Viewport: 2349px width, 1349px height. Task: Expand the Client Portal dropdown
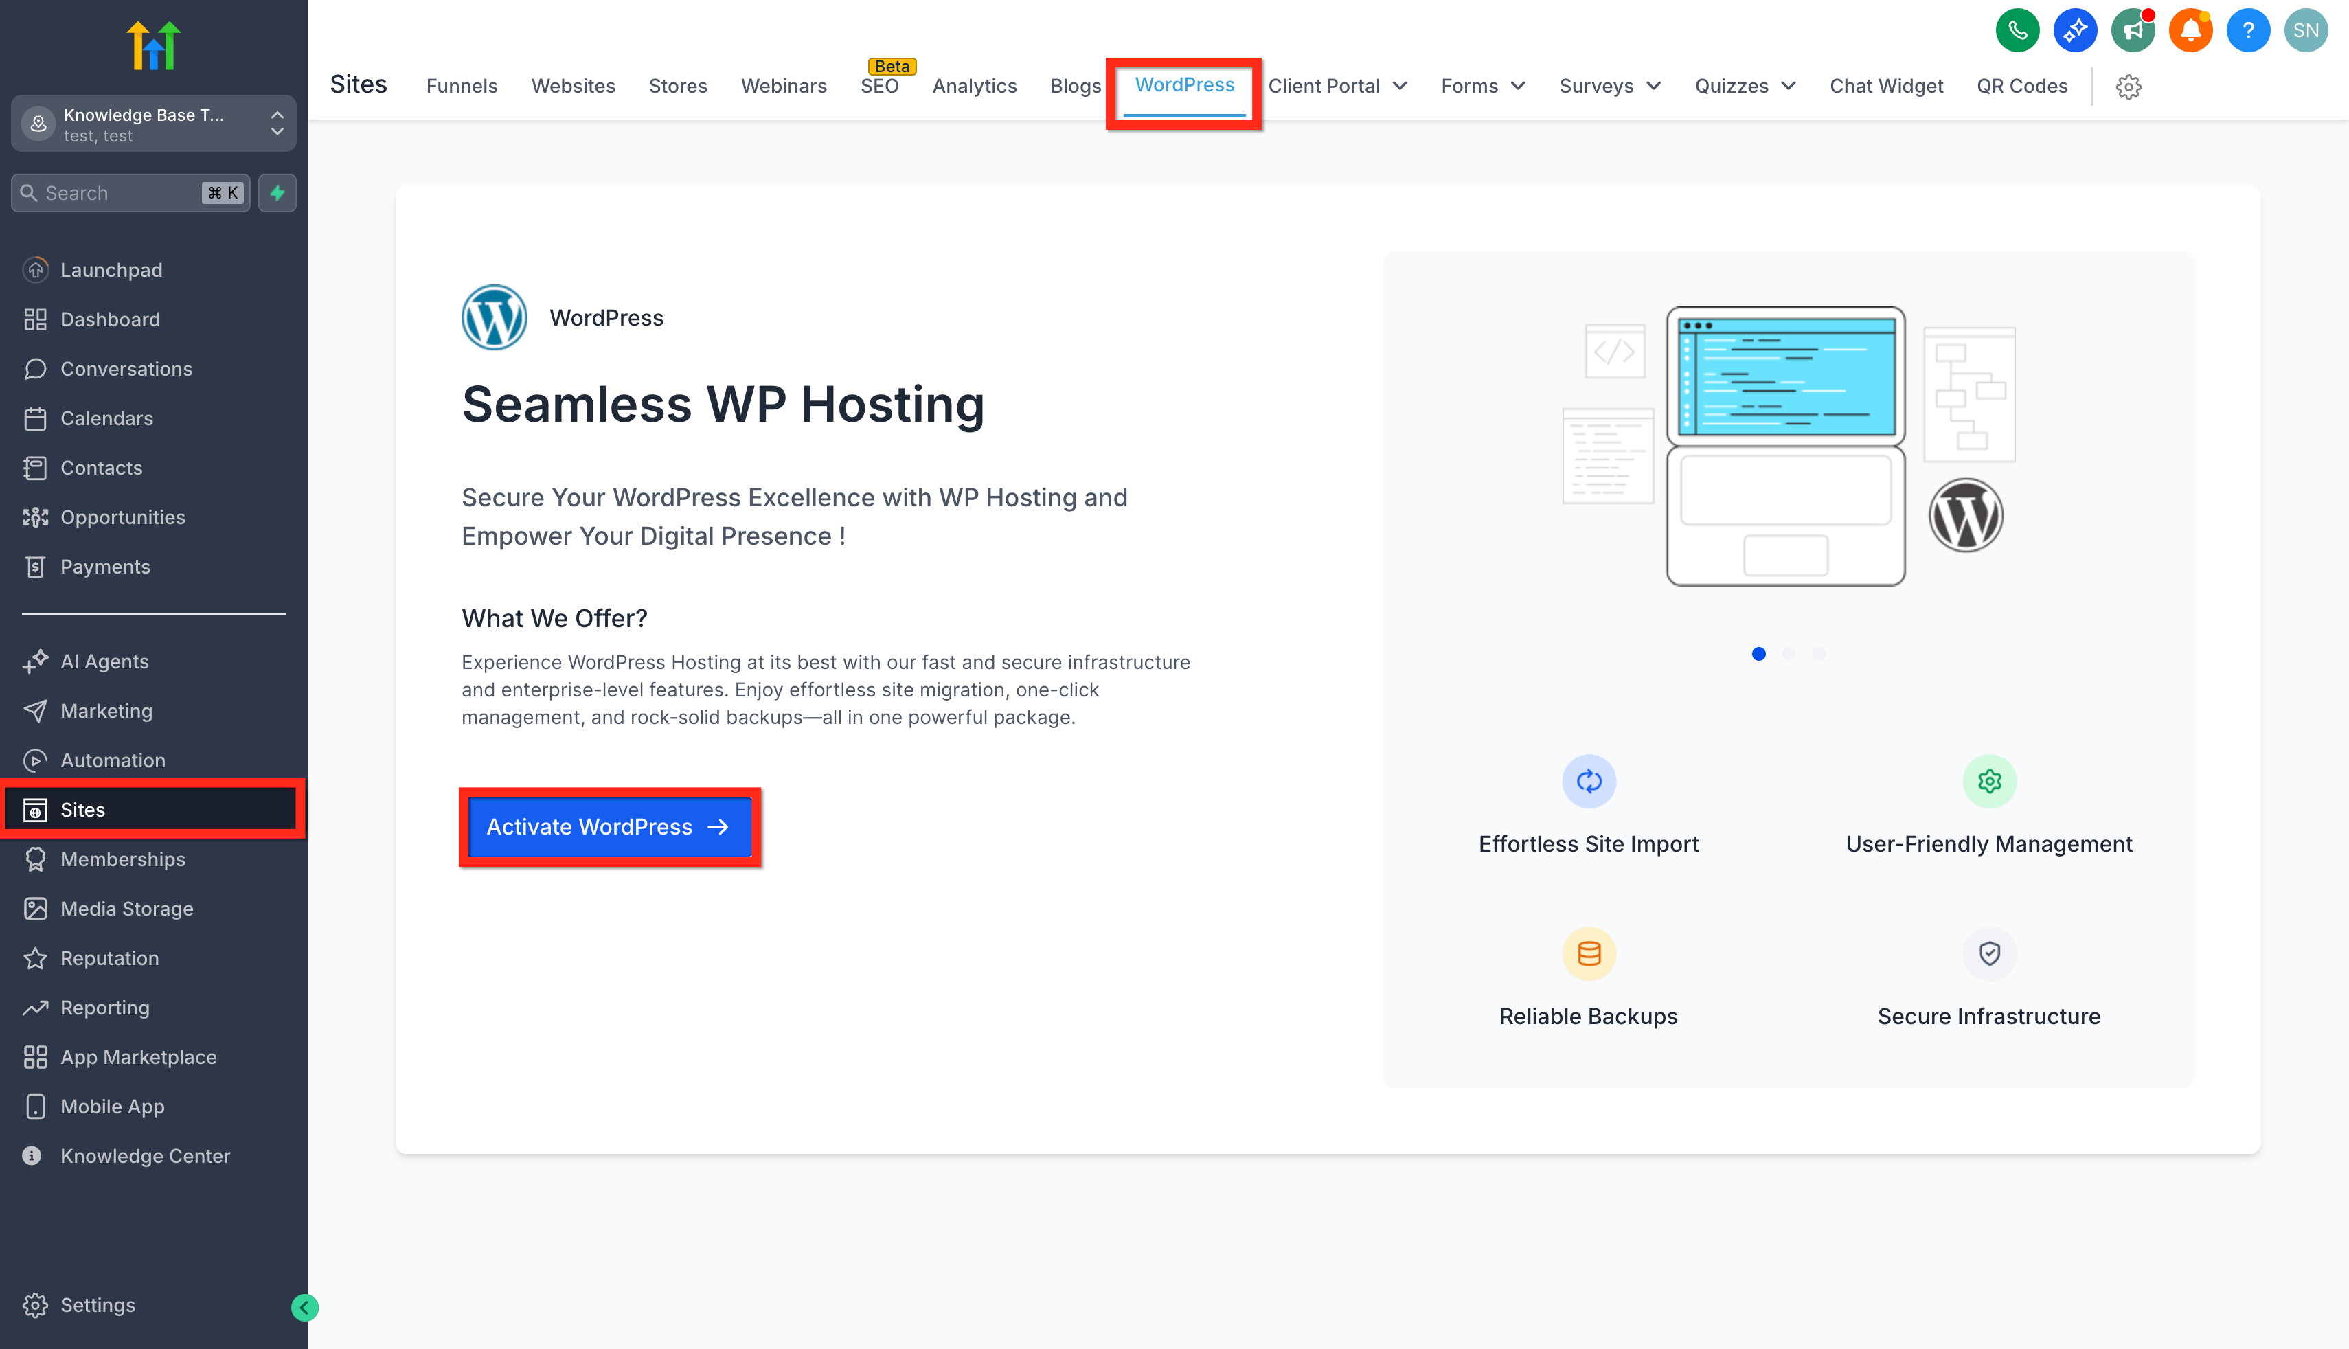point(1337,86)
